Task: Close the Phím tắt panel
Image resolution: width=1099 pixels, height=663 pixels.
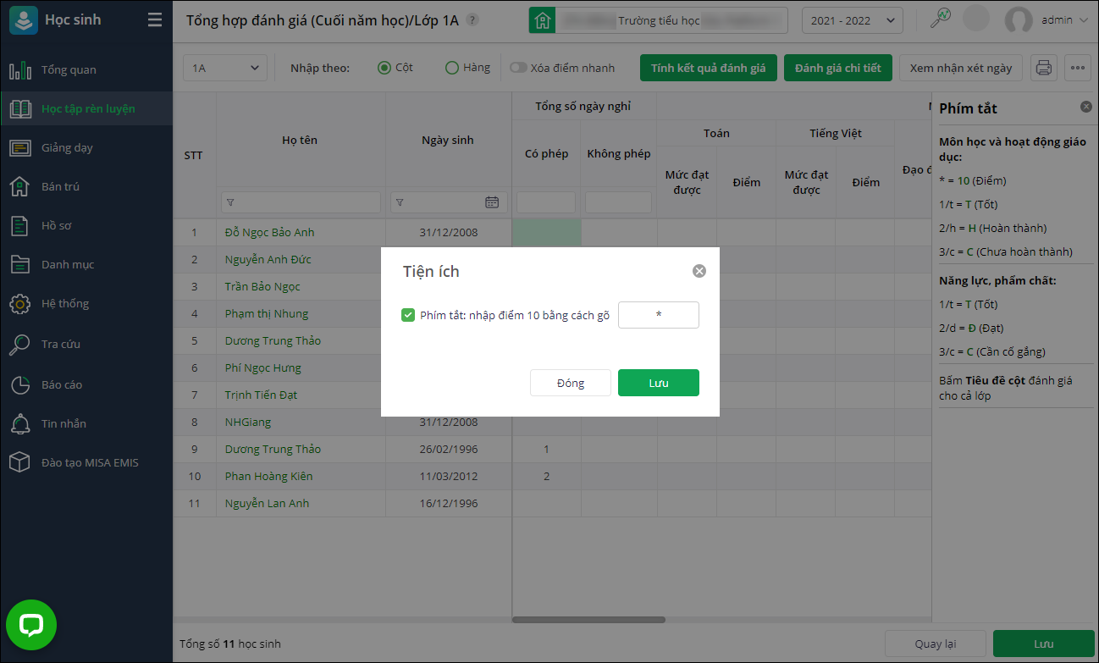Action: pyautogui.click(x=1086, y=107)
